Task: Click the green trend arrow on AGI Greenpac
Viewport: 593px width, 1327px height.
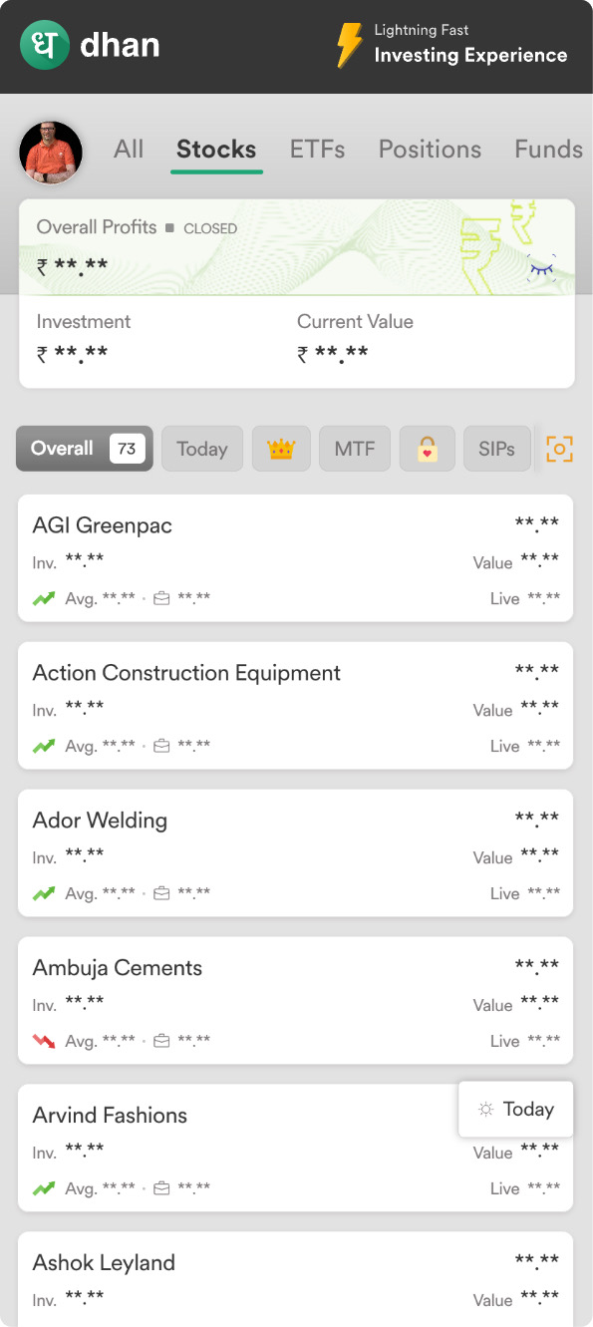Action: [x=43, y=598]
